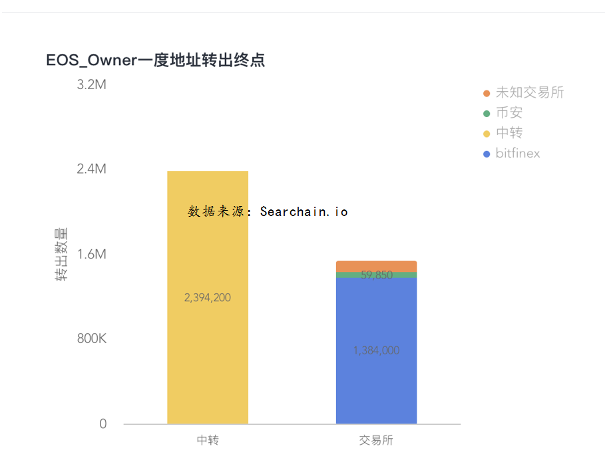Screen dimensions: 605x476
Task: Click the chart title EOS_Owner一度地址转出终点
Action: point(156,60)
